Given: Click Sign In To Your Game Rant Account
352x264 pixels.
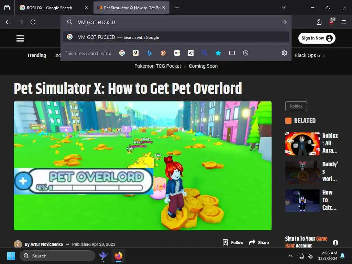Looking at the screenshot, I should point(306,242).
